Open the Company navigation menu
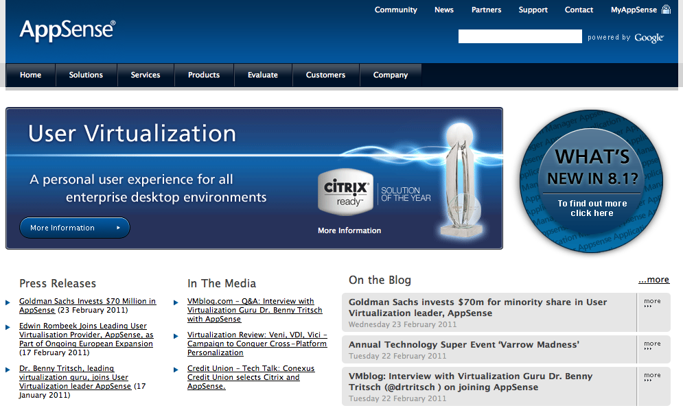The height and width of the screenshot is (408, 683). [391, 75]
